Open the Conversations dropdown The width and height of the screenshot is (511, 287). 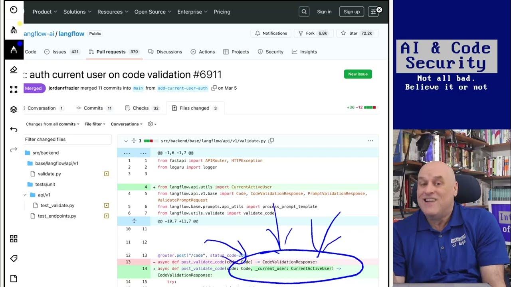click(127, 124)
